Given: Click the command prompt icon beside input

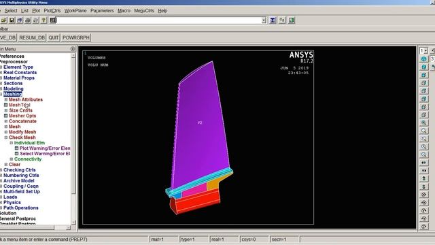Looking at the screenshot, I should (x=53, y=20).
